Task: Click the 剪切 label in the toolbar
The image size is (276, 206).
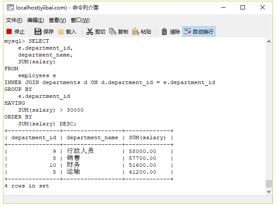Action: click(100, 32)
